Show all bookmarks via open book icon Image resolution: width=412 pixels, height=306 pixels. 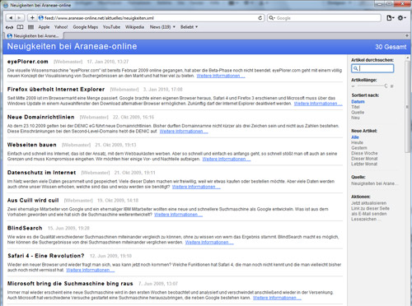tap(20, 27)
